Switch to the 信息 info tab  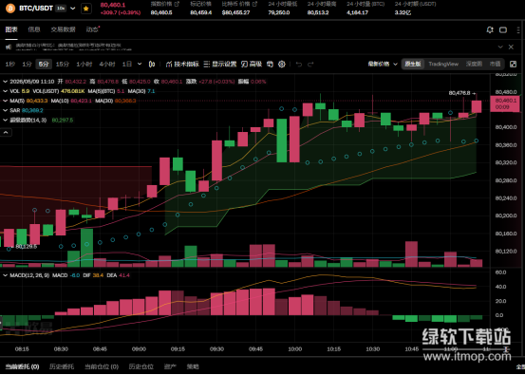coord(34,29)
